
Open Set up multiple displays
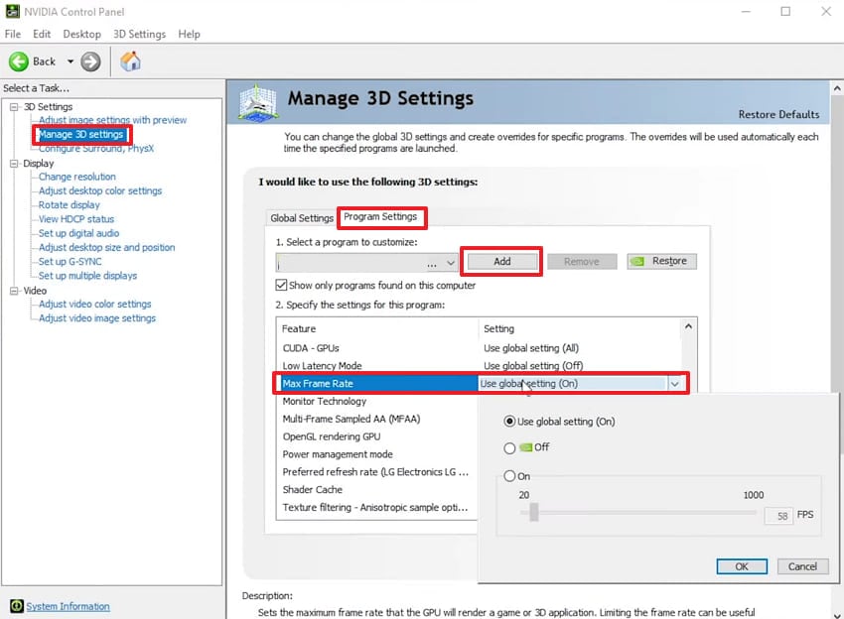coord(87,276)
